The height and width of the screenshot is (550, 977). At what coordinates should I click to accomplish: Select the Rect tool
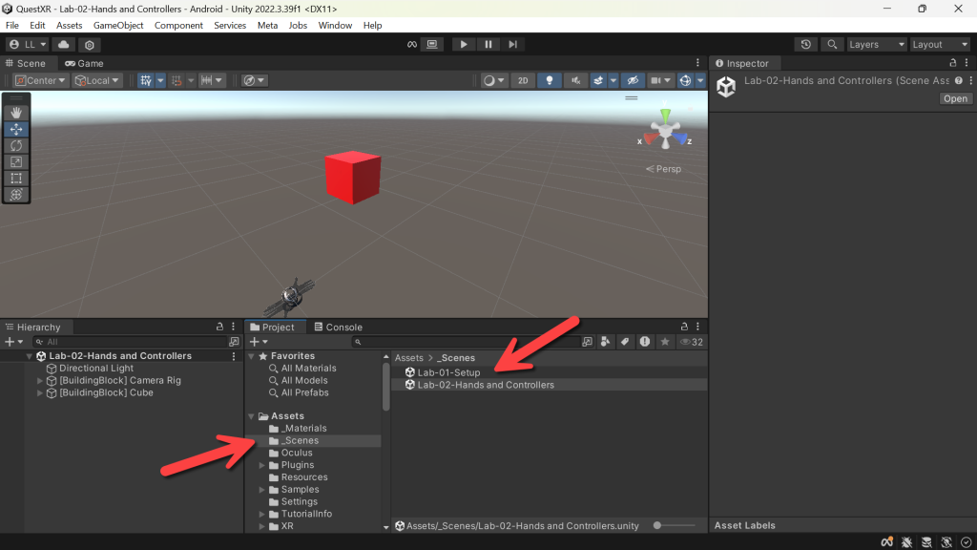[16, 178]
